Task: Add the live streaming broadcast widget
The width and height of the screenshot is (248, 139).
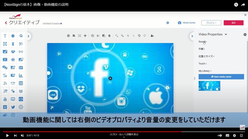Action: 21,52
